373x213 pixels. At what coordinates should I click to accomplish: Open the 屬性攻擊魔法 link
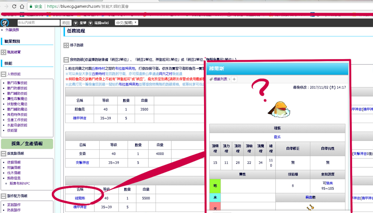click(x=17, y=99)
